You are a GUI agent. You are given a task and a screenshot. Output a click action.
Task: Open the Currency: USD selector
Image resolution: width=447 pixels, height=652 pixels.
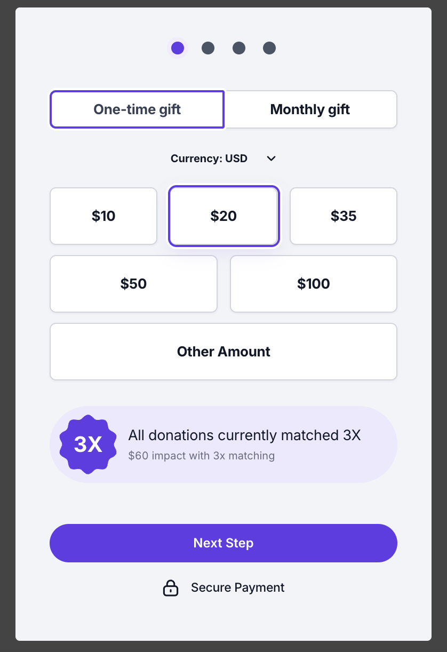point(223,158)
